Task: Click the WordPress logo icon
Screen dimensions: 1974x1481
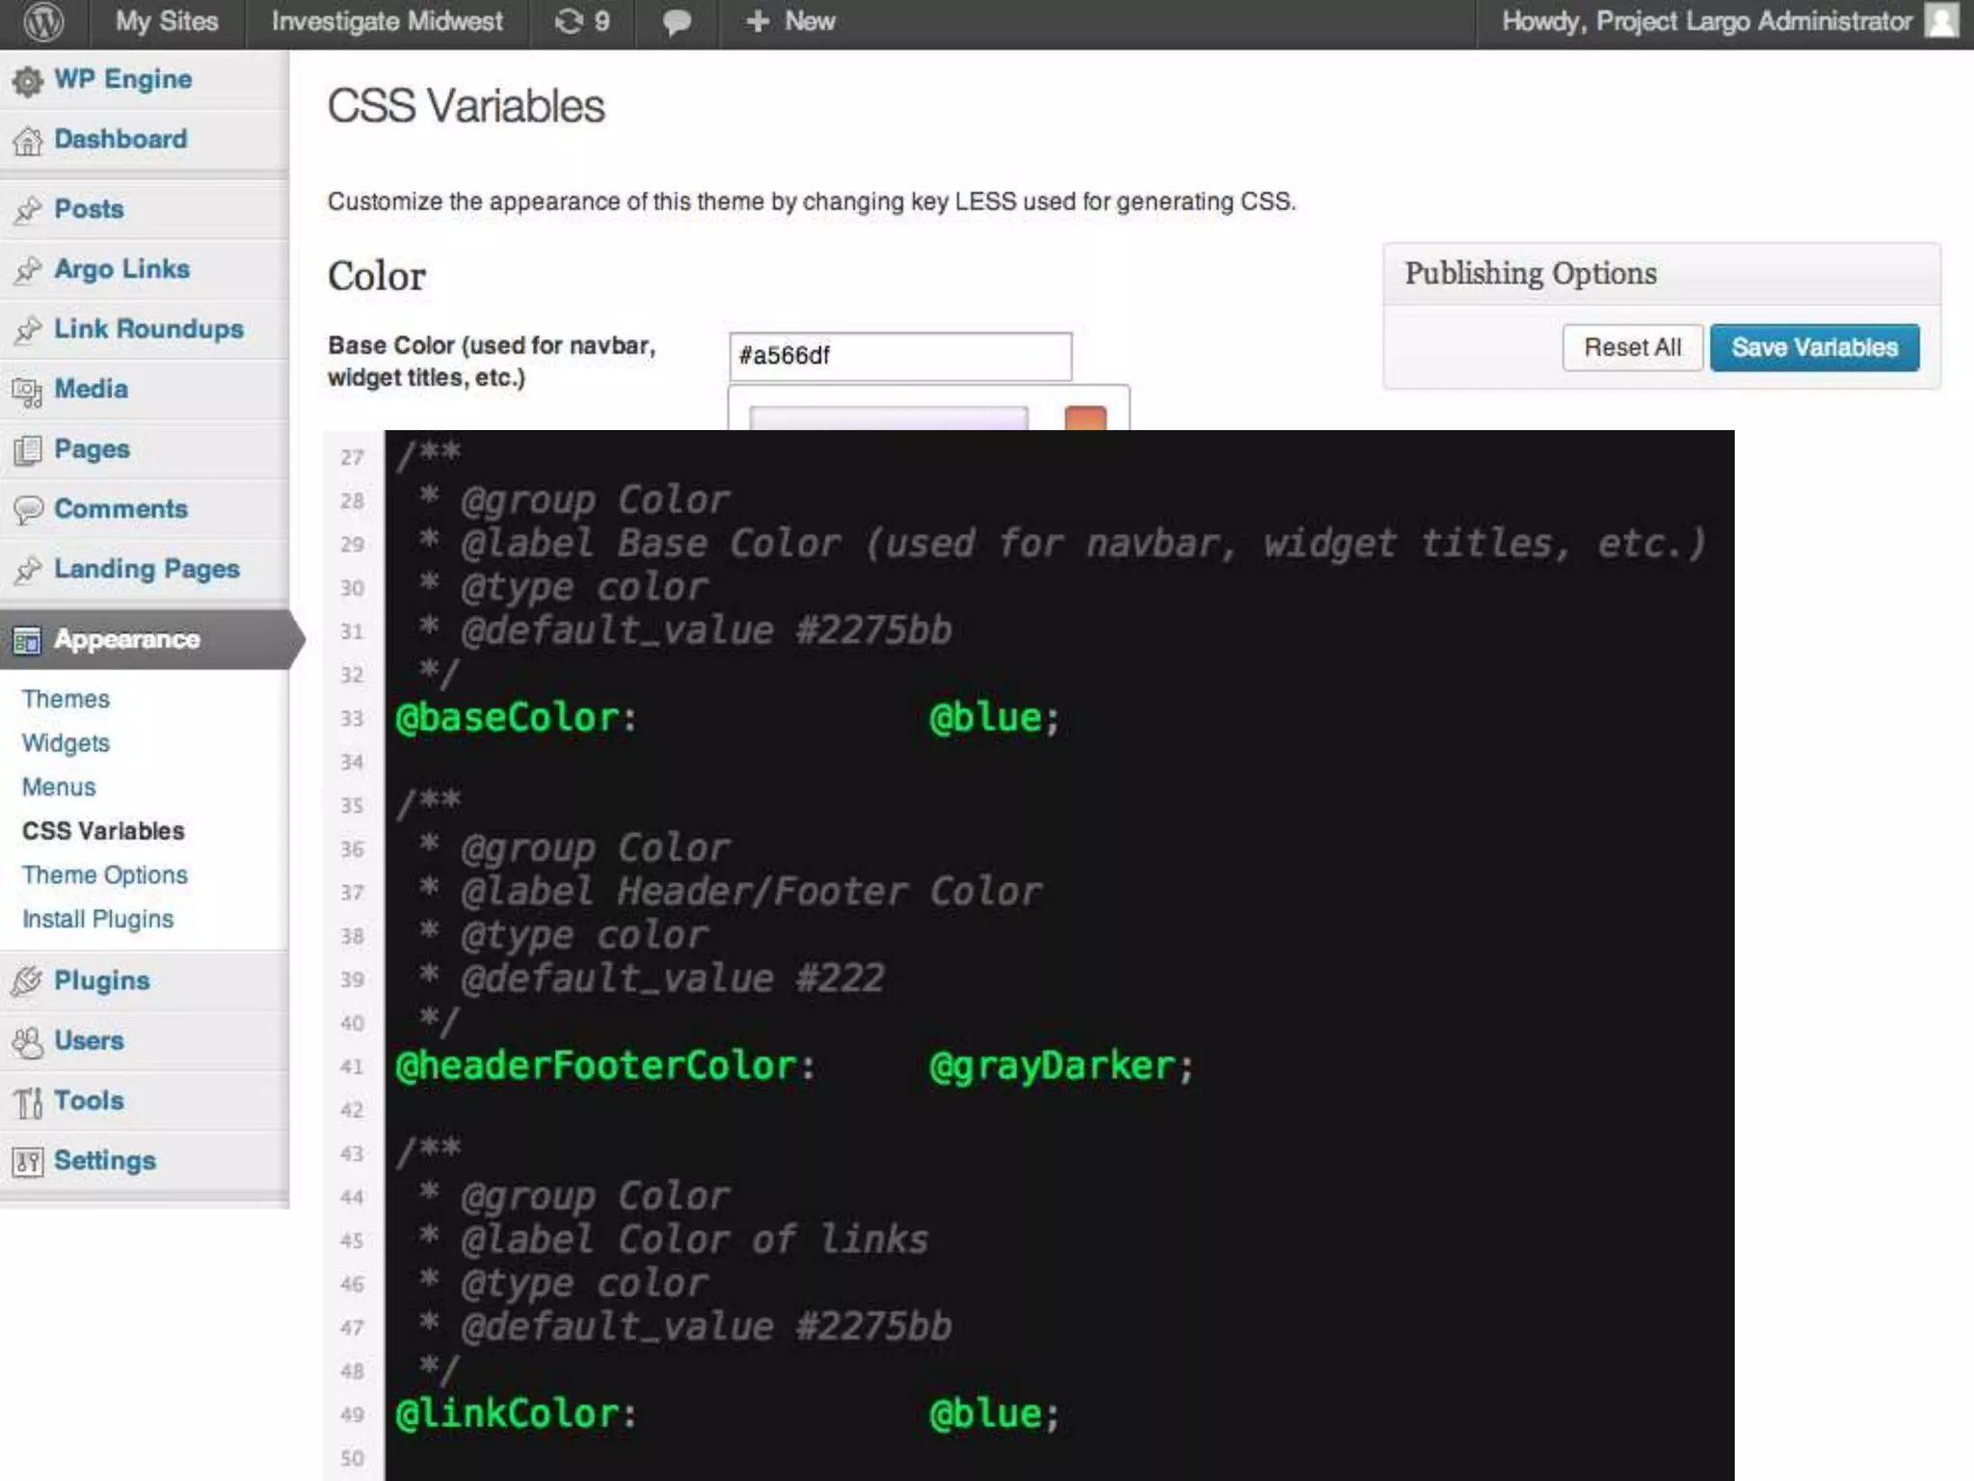Action: 43,22
